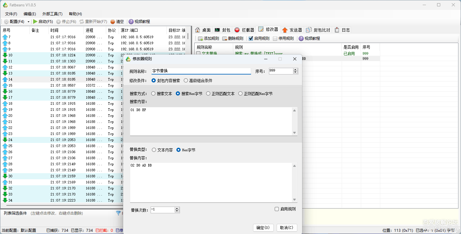The image size is (461, 234).
Task: Select 文本内容 as replace type
Action: pos(154,150)
